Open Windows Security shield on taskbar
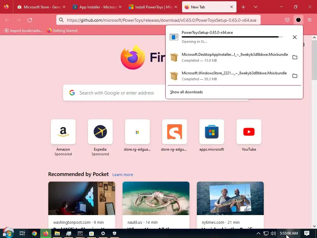Screen dimensions: 317x238 pos(115,233)
